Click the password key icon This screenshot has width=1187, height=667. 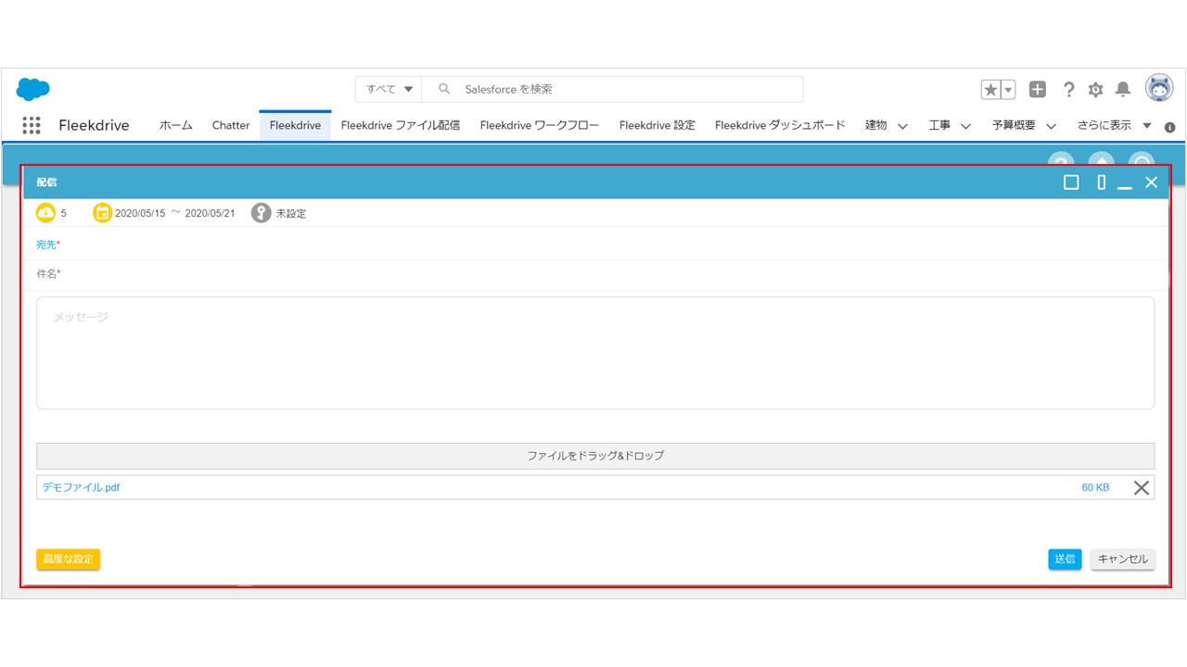point(262,213)
